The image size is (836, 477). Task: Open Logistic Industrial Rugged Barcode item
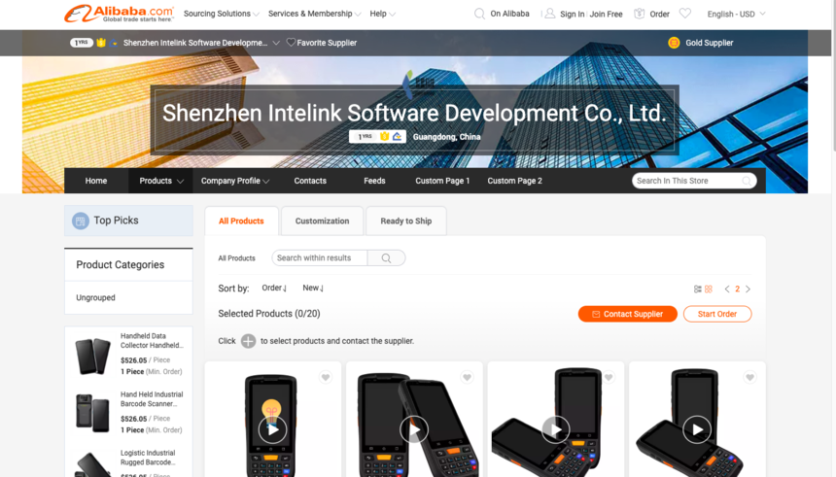[147, 458]
